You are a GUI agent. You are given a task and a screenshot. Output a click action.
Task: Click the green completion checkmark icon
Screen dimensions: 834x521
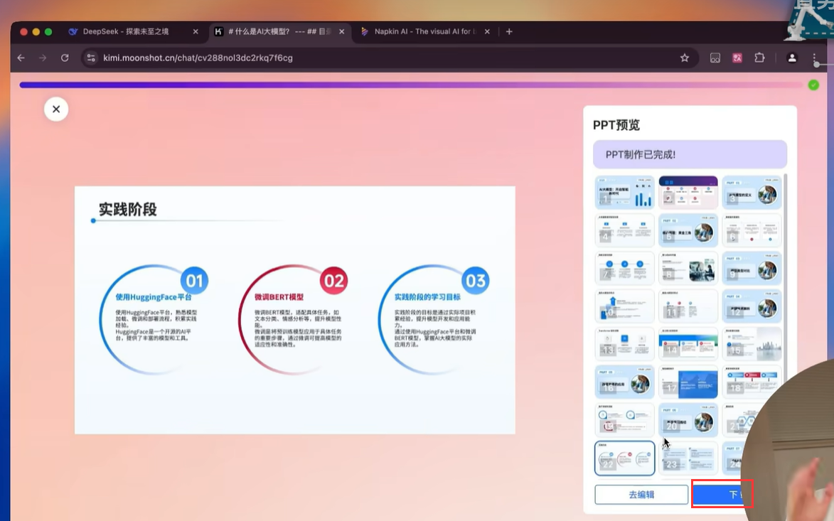[813, 85]
